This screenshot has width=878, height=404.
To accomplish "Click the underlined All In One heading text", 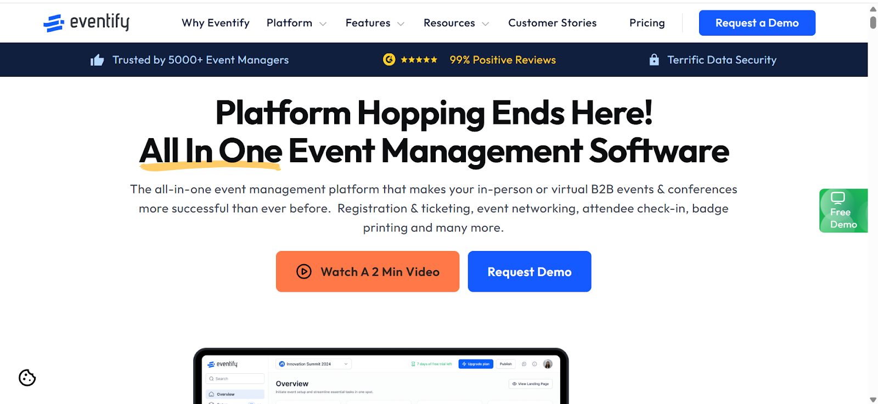I will point(211,151).
